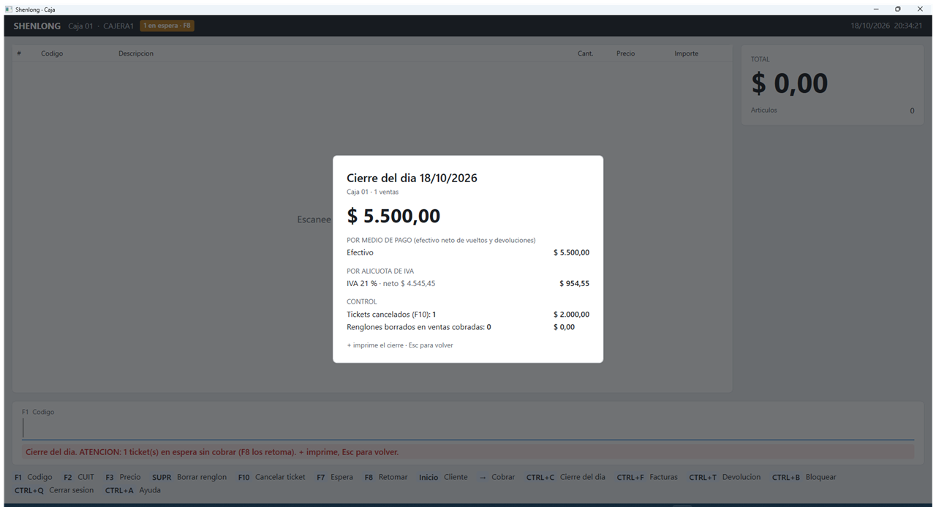Click the 'CTRL+Q Cerrar sesion' shortcut hint

coord(54,490)
